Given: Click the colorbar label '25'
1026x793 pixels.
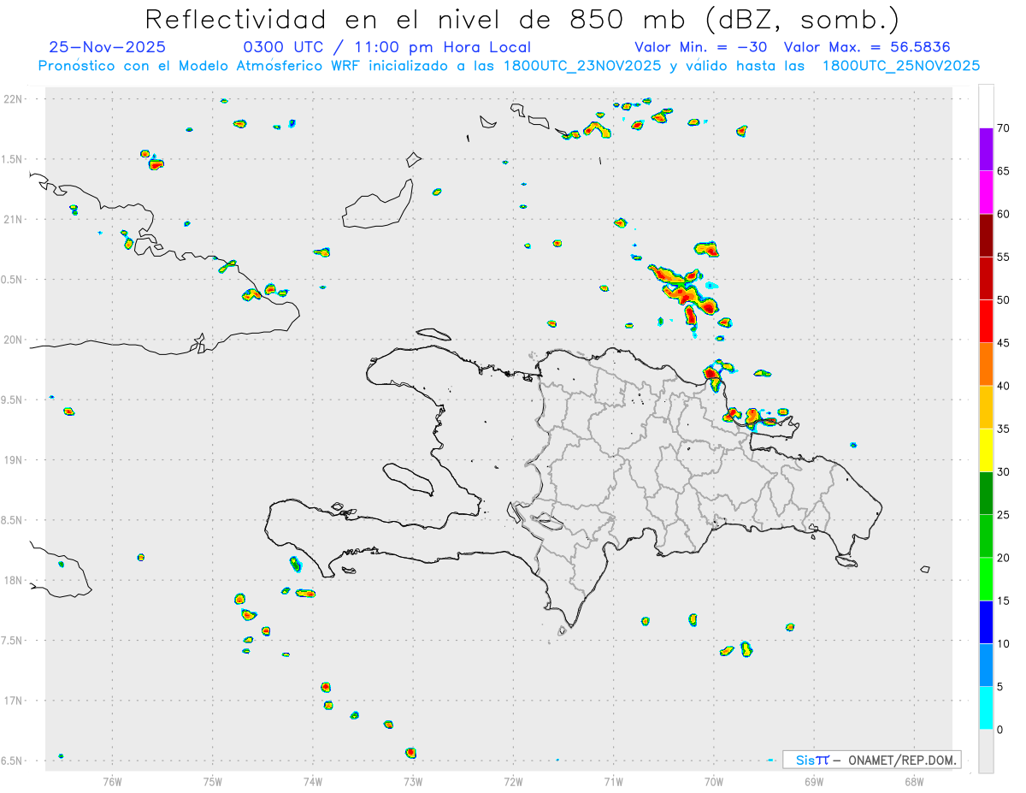Looking at the screenshot, I should click(1003, 515).
